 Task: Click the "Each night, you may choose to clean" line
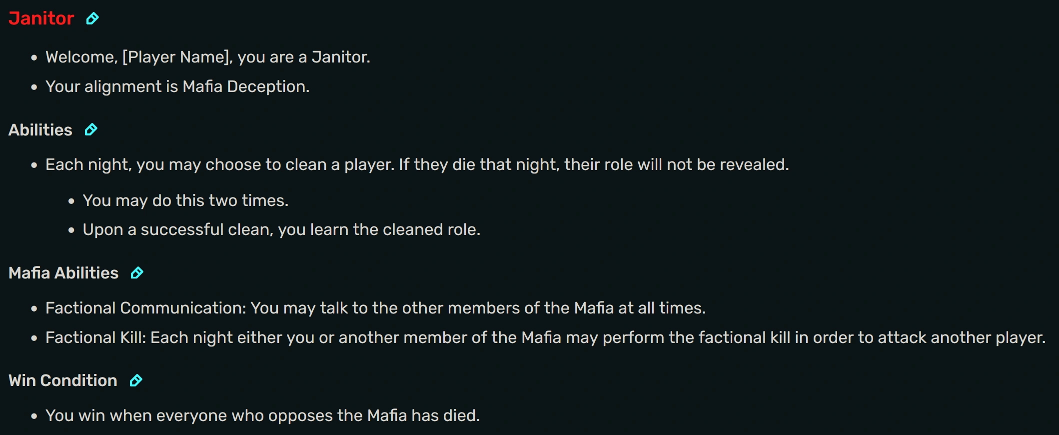tap(417, 164)
